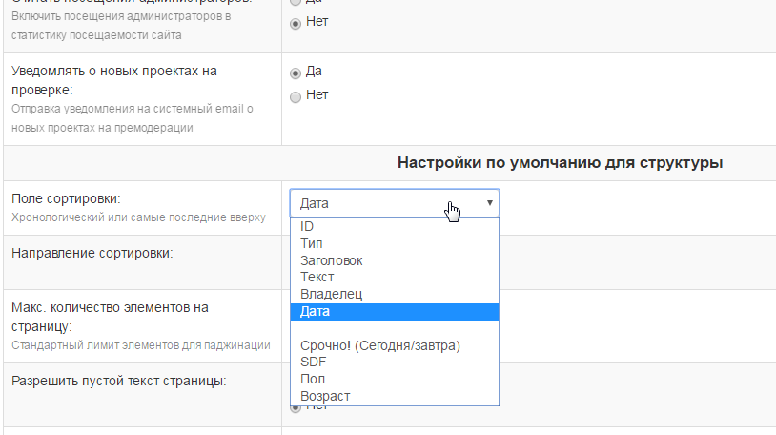Choose 'Владелец' in the sort field list
This screenshot has width=776, height=435.
395,295
